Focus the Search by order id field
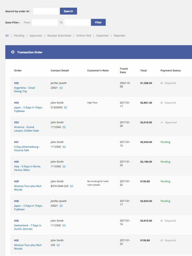Screen dimensions: 192x256 coord(46,11)
